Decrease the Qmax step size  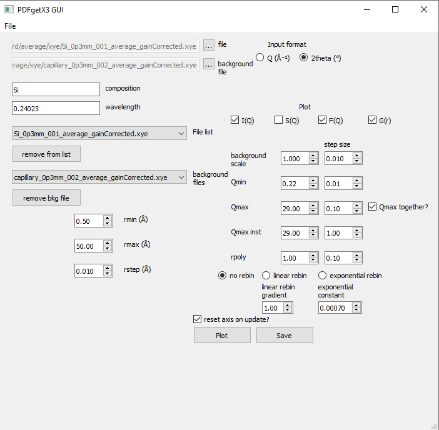coord(357,211)
